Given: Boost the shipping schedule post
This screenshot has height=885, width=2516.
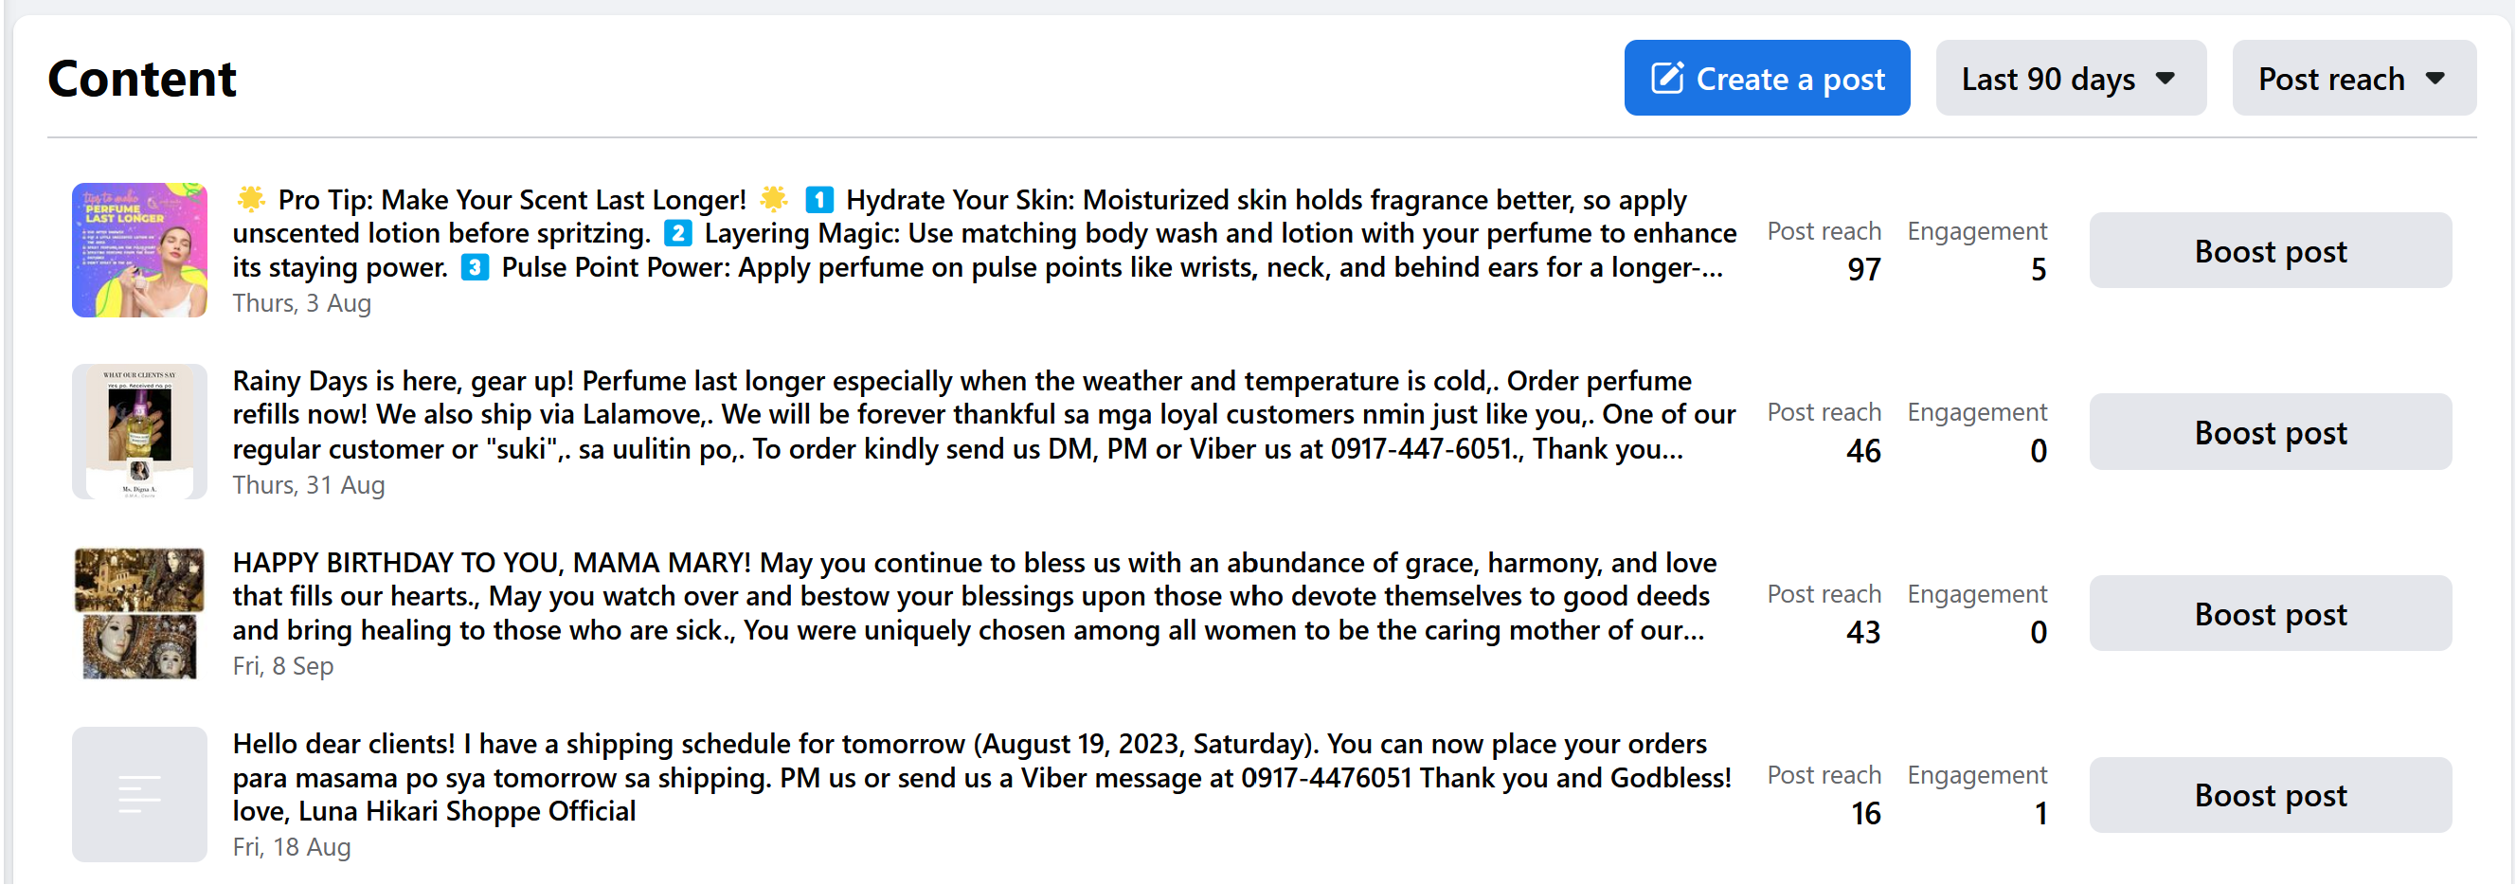Looking at the screenshot, I should (2269, 795).
